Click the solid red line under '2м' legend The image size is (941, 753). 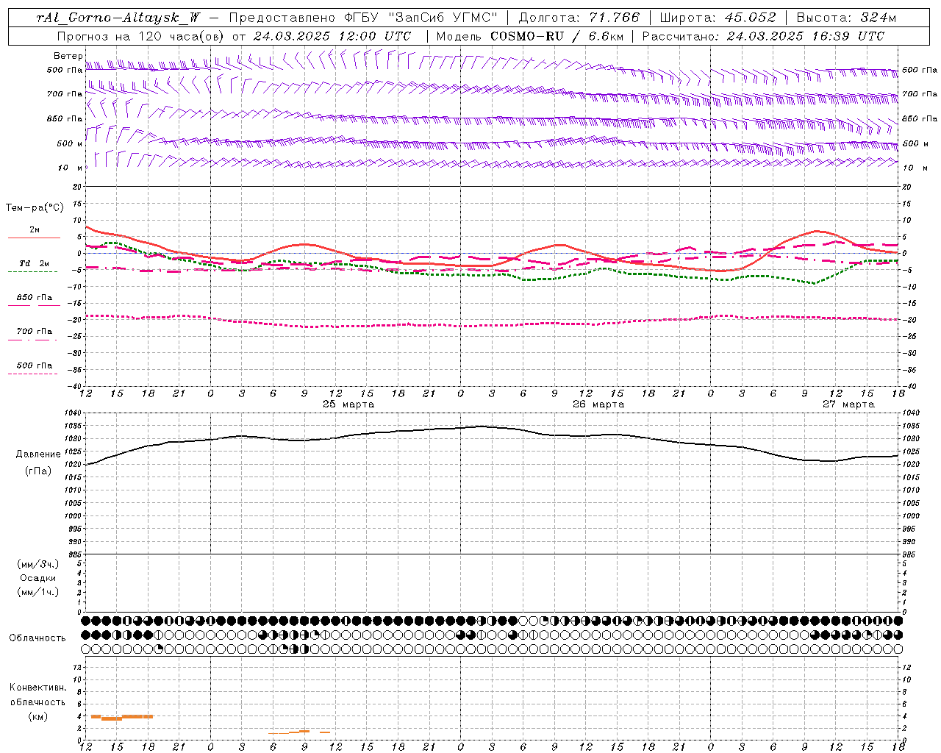[34, 238]
